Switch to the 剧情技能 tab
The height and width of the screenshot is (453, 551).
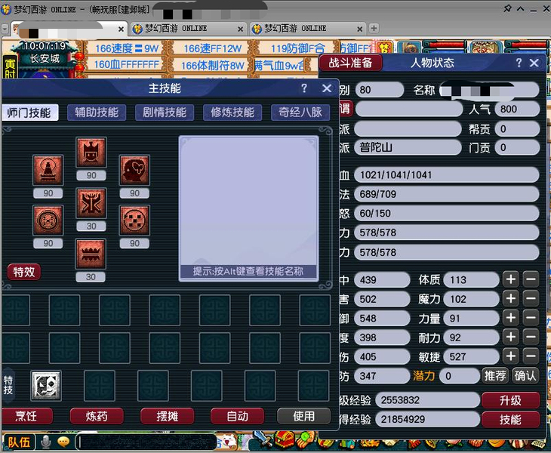tap(165, 112)
